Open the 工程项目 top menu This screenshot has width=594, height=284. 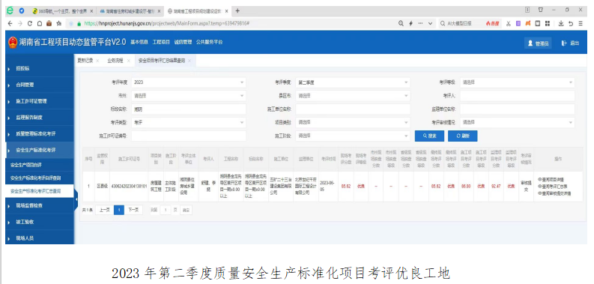point(161,42)
